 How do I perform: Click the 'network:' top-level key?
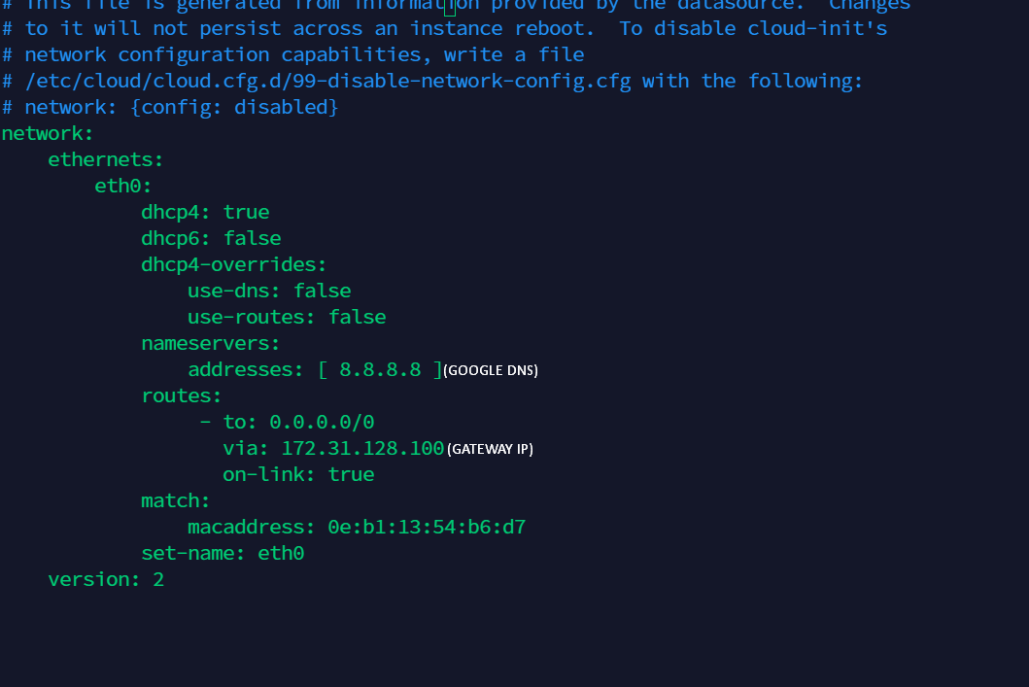[x=48, y=133]
